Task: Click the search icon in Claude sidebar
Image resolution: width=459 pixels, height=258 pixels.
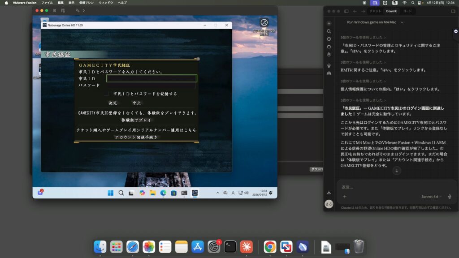Action: coord(329,31)
